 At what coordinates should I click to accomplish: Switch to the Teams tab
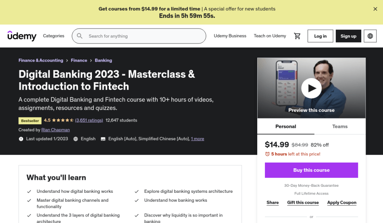pyautogui.click(x=340, y=126)
